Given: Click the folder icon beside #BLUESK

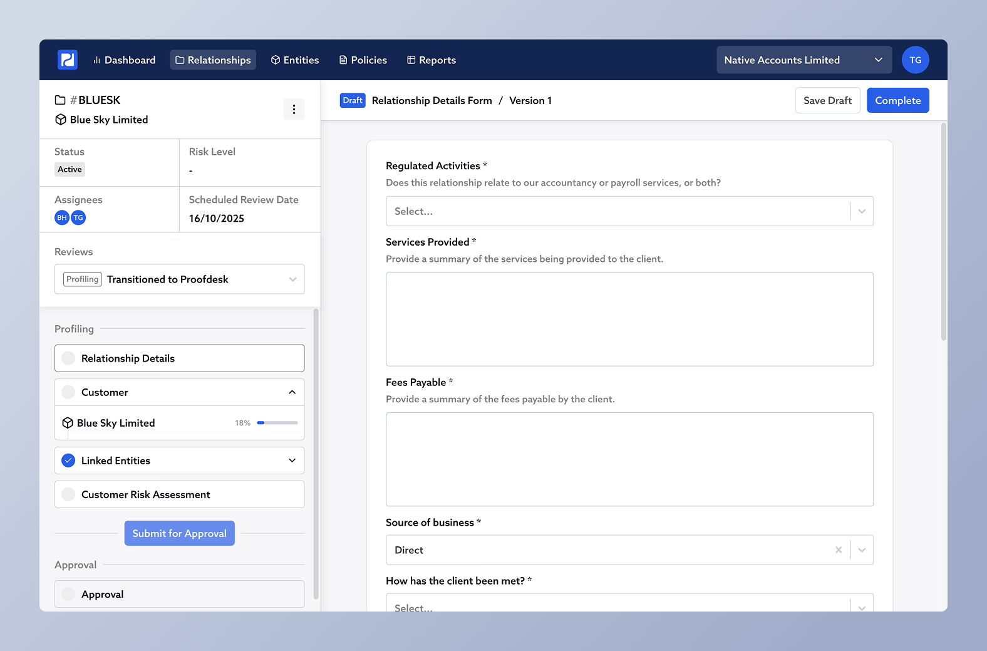Looking at the screenshot, I should (60, 100).
